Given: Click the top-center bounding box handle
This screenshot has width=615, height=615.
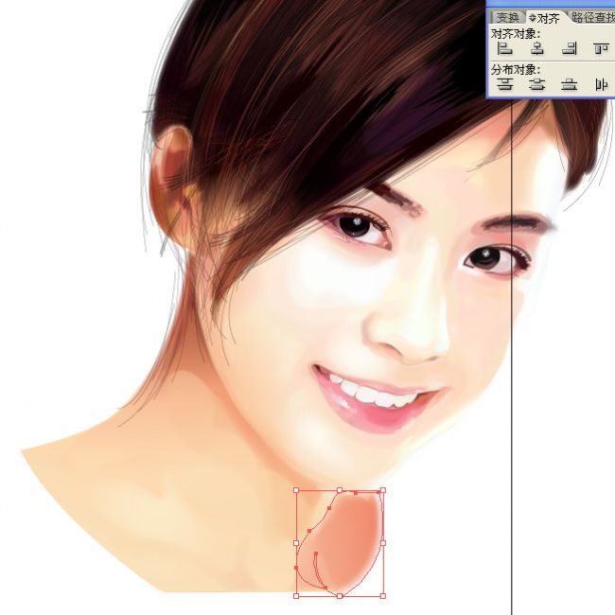Looking at the screenshot, I should tap(340, 491).
